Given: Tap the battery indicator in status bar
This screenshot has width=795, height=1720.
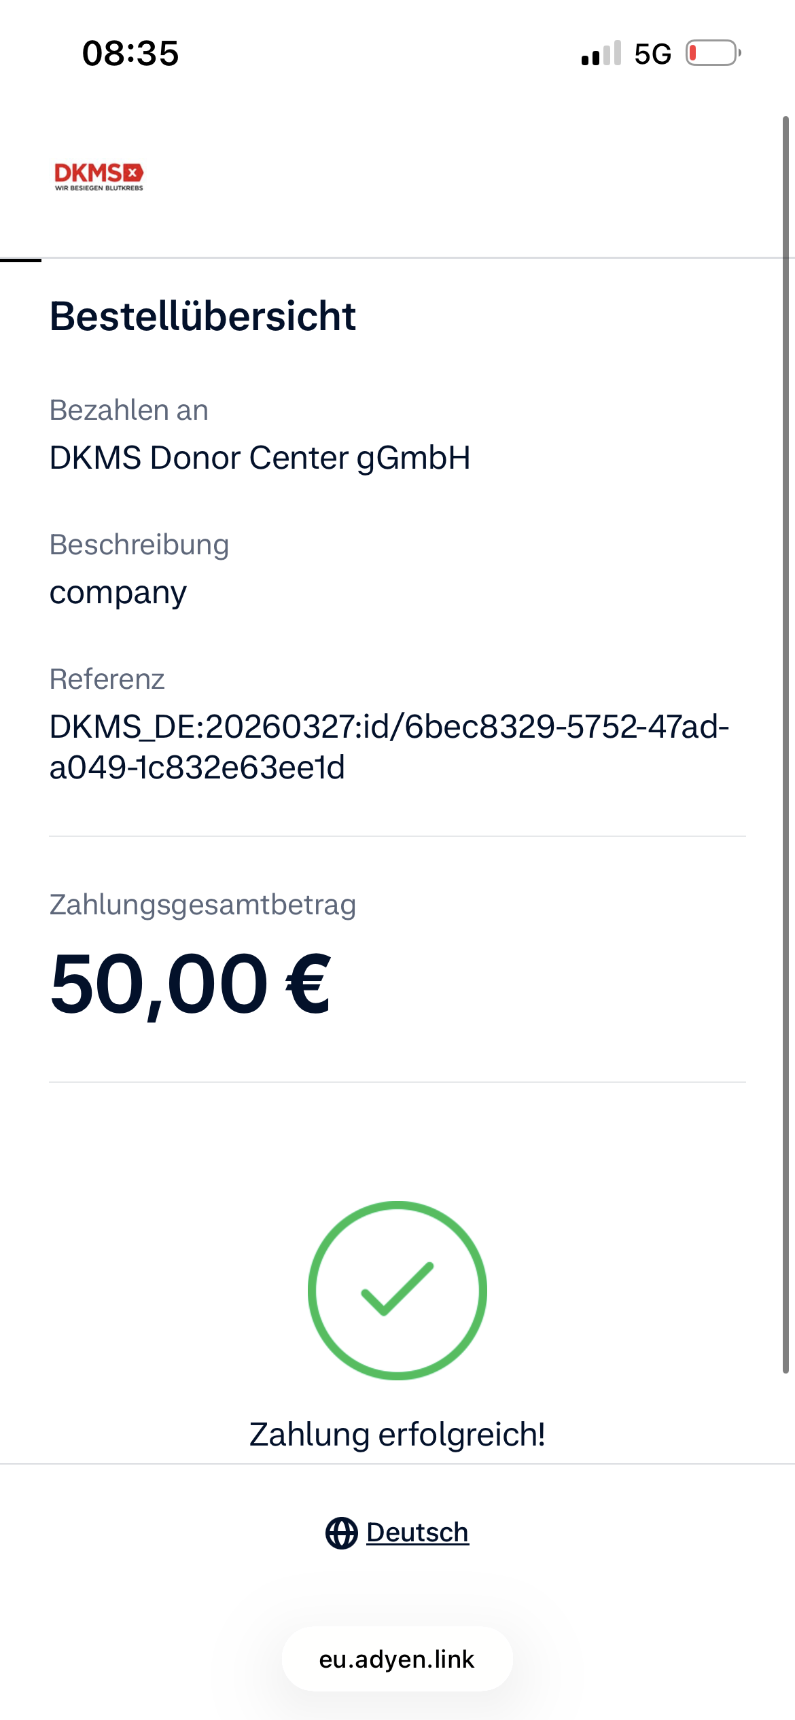Looking at the screenshot, I should click(x=713, y=53).
